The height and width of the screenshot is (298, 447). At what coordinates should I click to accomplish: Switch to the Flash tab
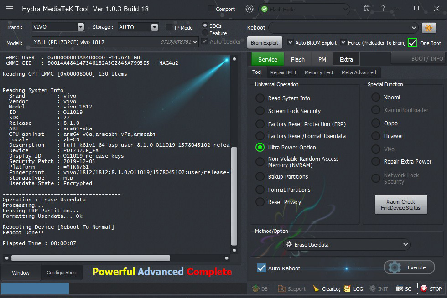tap(297, 59)
